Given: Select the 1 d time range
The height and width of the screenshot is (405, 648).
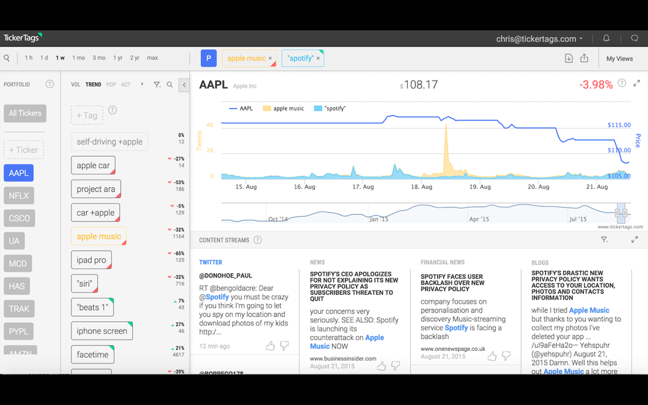Looking at the screenshot, I should (x=44, y=58).
